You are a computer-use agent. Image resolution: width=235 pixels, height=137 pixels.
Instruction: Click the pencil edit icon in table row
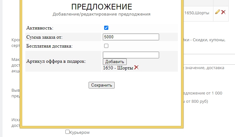point(218,12)
